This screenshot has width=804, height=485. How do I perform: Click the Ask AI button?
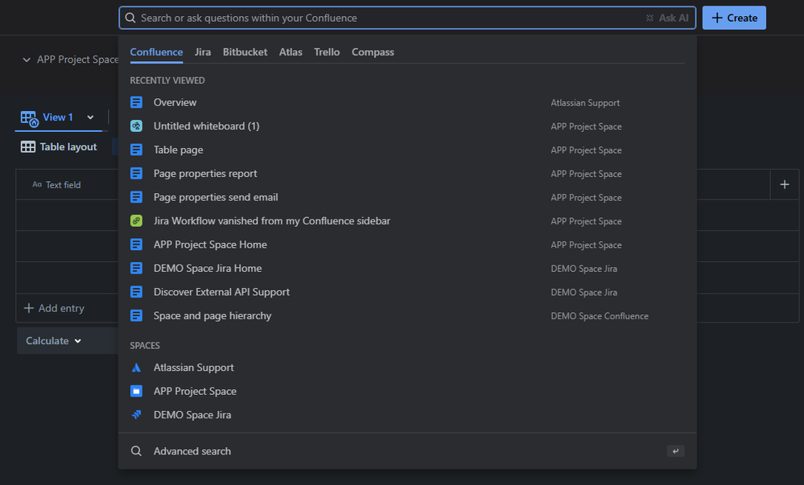point(667,18)
